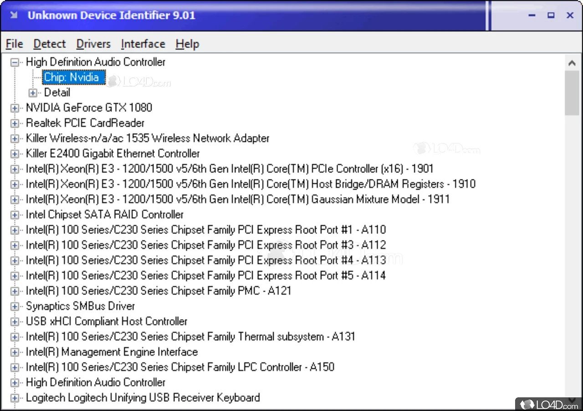Expand Synaptics SMBus Driver node

tap(15, 306)
